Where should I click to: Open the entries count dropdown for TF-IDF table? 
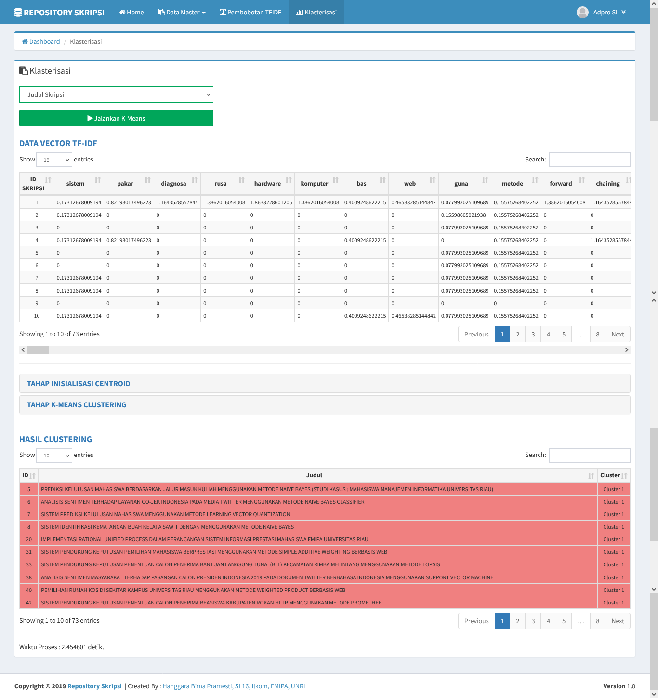tap(54, 160)
